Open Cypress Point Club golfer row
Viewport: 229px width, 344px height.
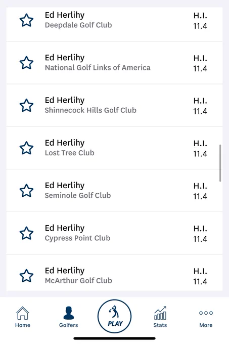(x=114, y=233)
